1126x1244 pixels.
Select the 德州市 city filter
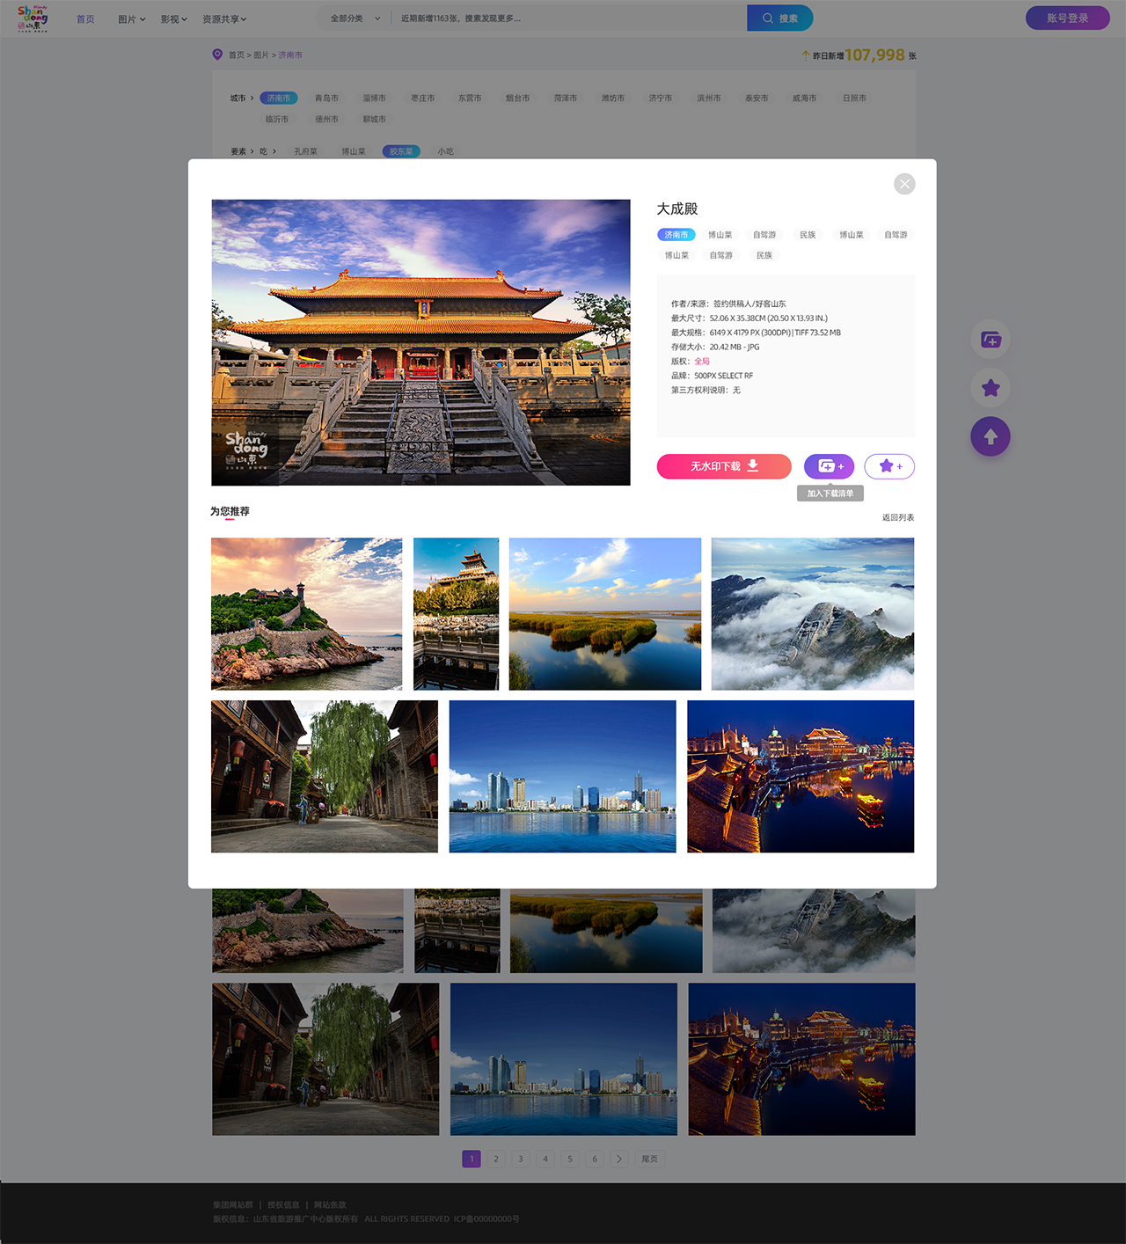pos(326,120)
